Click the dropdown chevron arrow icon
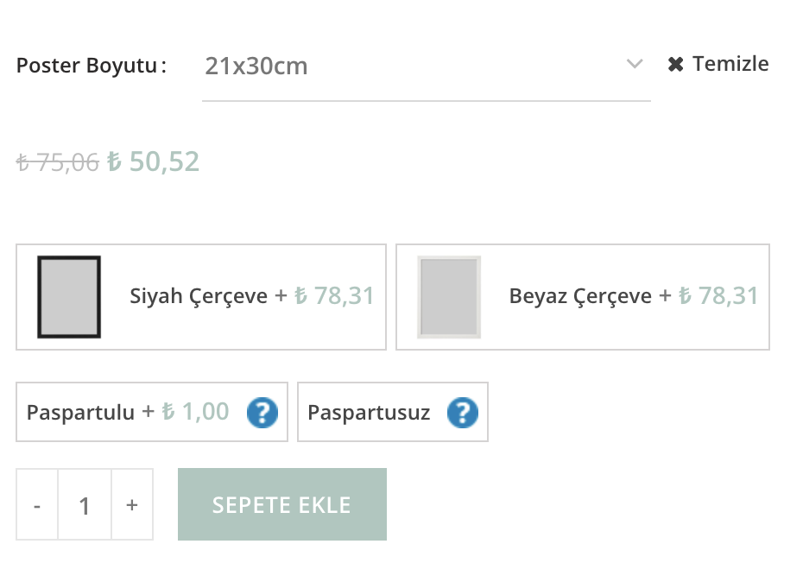Image resolution: width=803 pixels, height=563 pixels. [635, 64]
